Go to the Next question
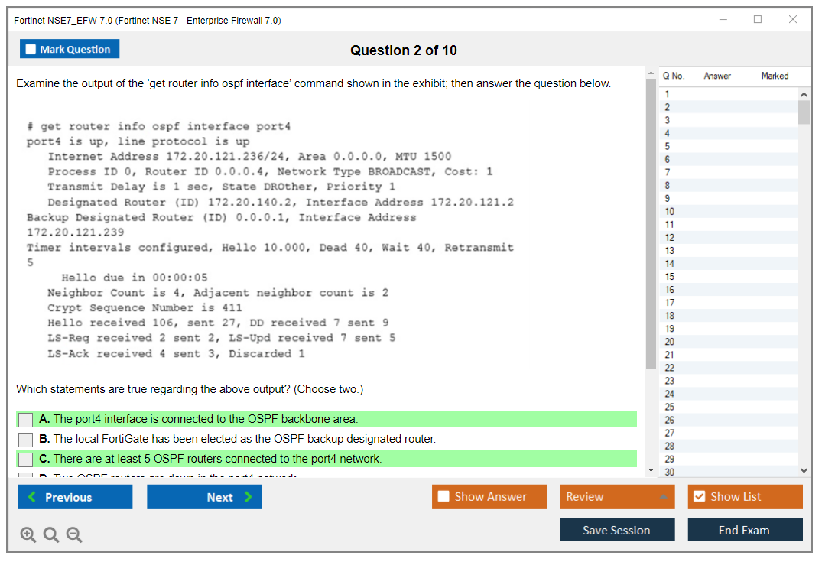The image size is (822, 562). click(x=204, y=497)
